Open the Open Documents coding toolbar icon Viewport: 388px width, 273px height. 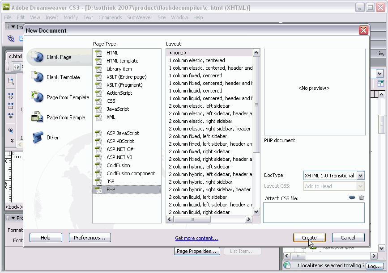coord(11,81)
